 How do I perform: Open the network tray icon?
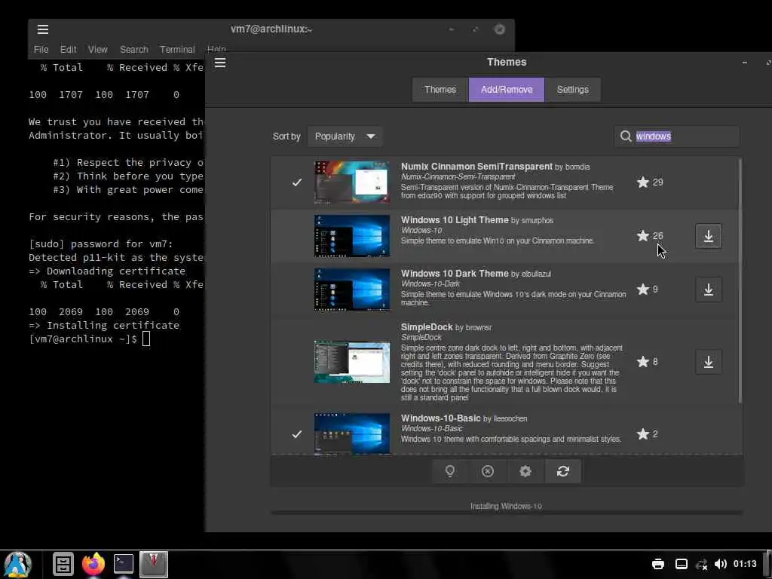click(702, 564)
